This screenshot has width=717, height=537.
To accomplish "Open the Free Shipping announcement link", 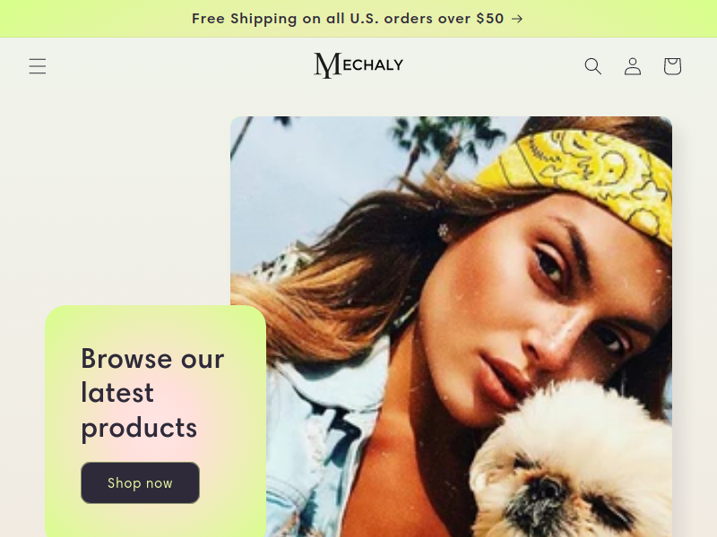I will (x=358, y=19).
